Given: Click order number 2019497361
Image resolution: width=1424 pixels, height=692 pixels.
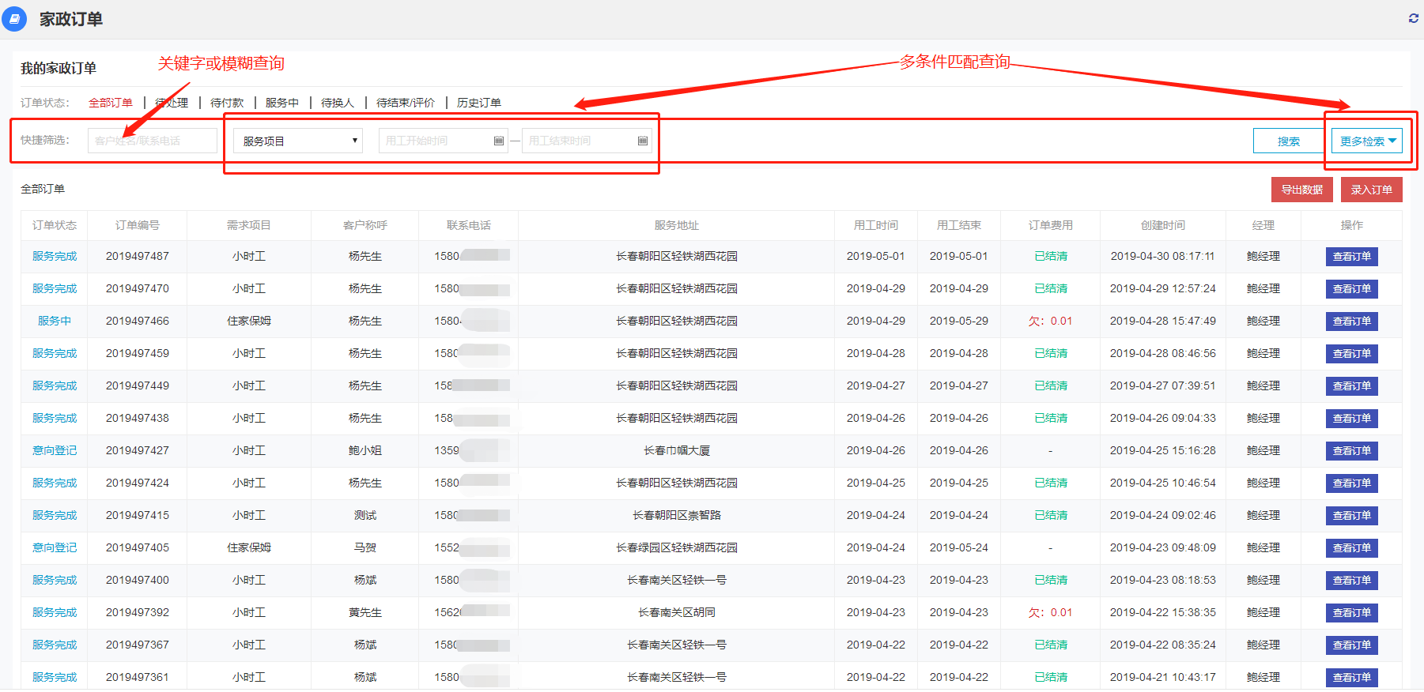Looking at the screenshot, I should 138,677.
